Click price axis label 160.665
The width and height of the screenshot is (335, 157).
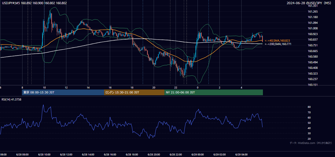(313, 51)
